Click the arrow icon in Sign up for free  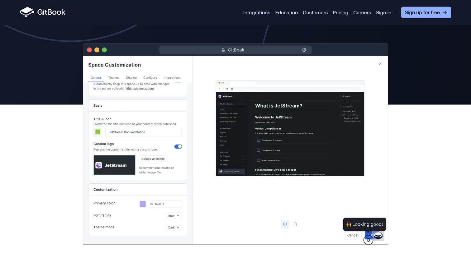click(445, 12)
